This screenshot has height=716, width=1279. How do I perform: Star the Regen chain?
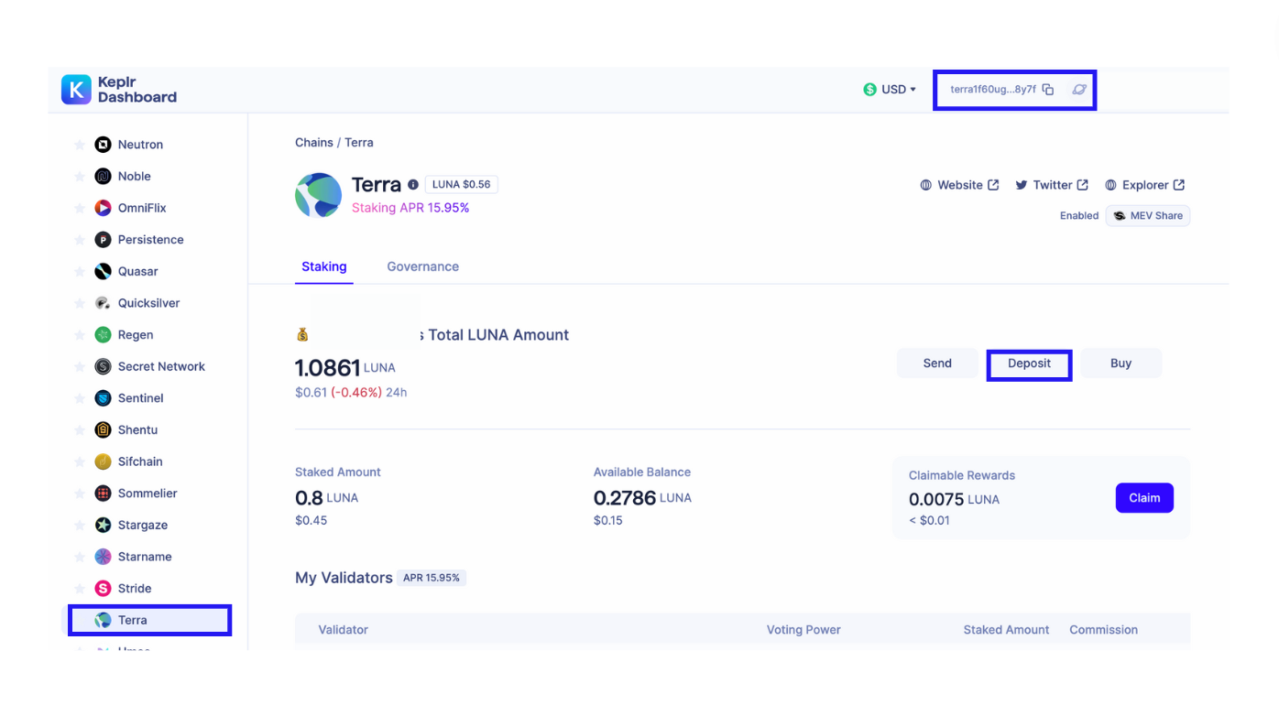80,335
